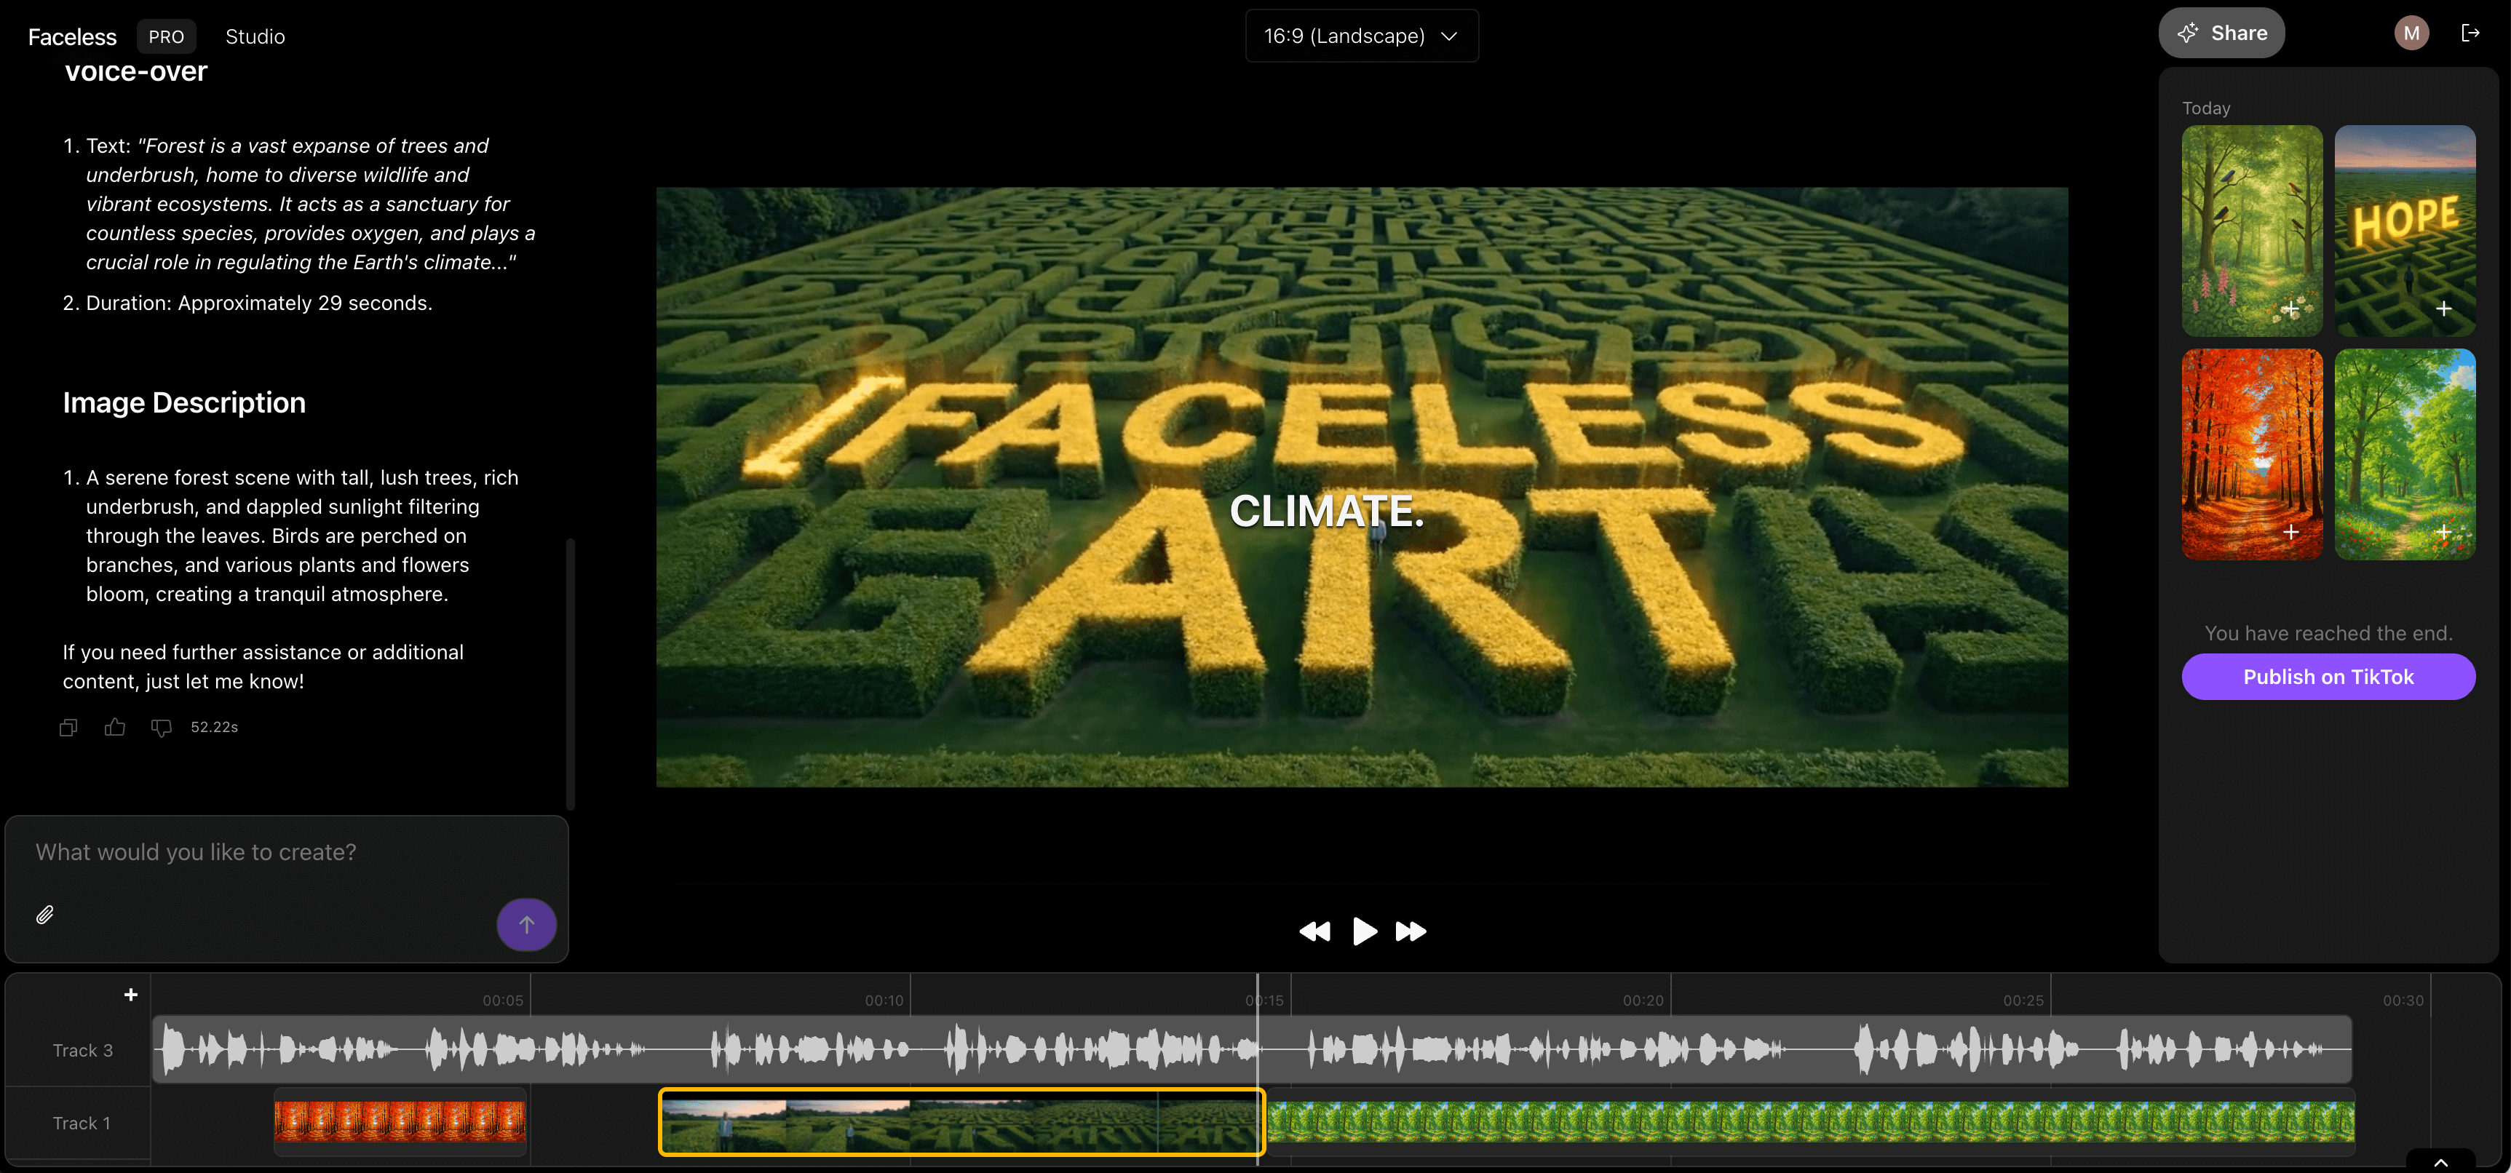Click the 'Duration: Approximately 29 seconds.' text
Screen dimensions: 2511x1173
click(x=259, y=303)
